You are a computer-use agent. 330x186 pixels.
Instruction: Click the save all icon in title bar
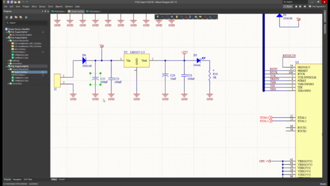[11, 2]
